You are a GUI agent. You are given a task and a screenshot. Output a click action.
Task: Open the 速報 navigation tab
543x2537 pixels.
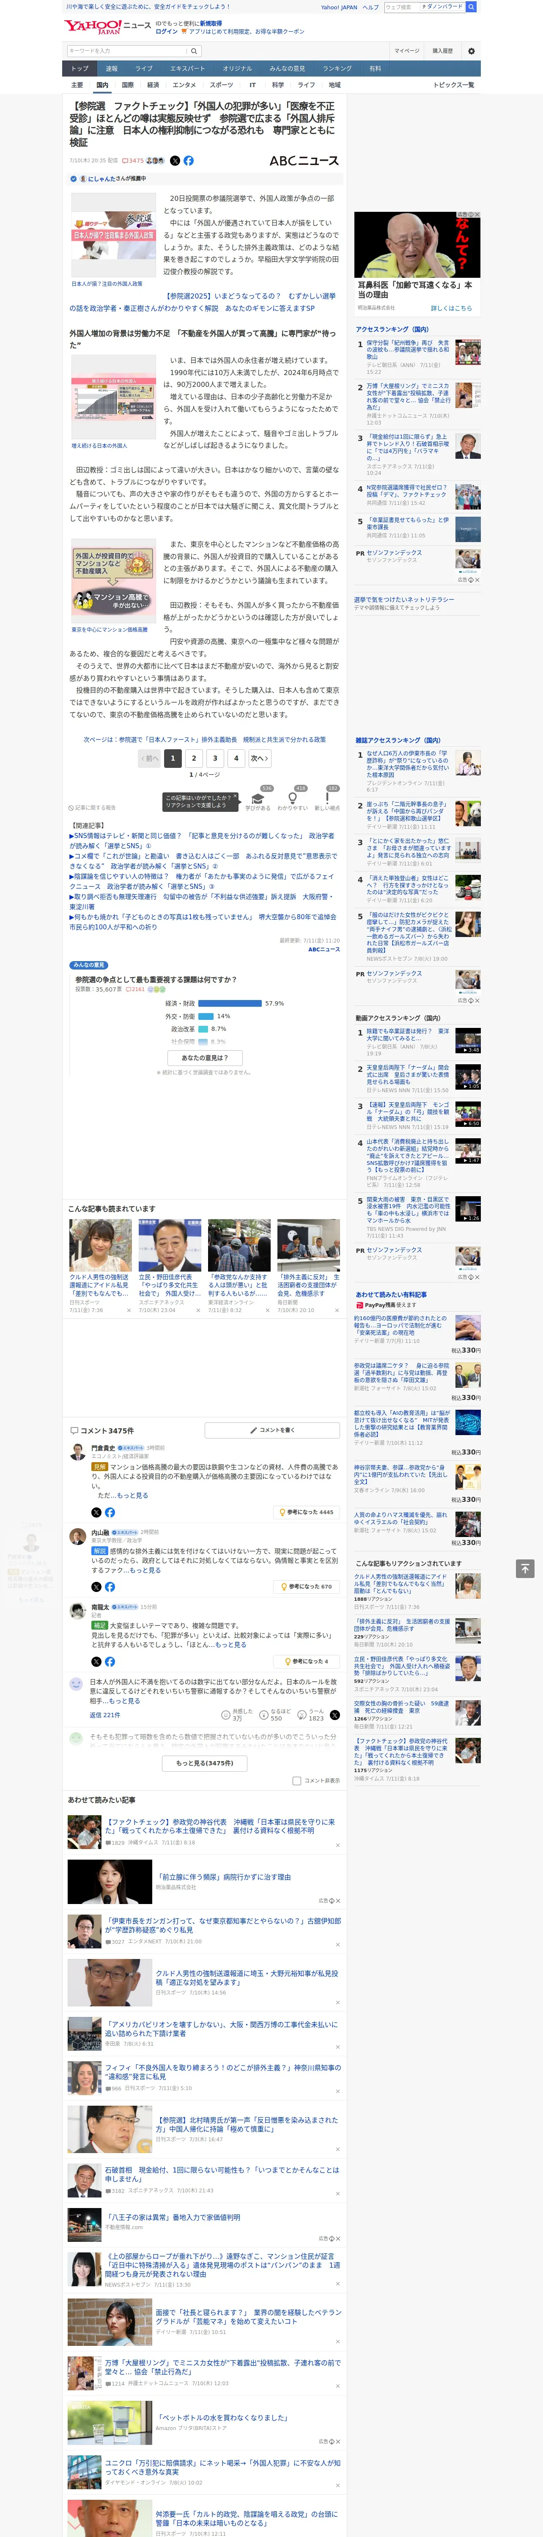tap(111, 69)
